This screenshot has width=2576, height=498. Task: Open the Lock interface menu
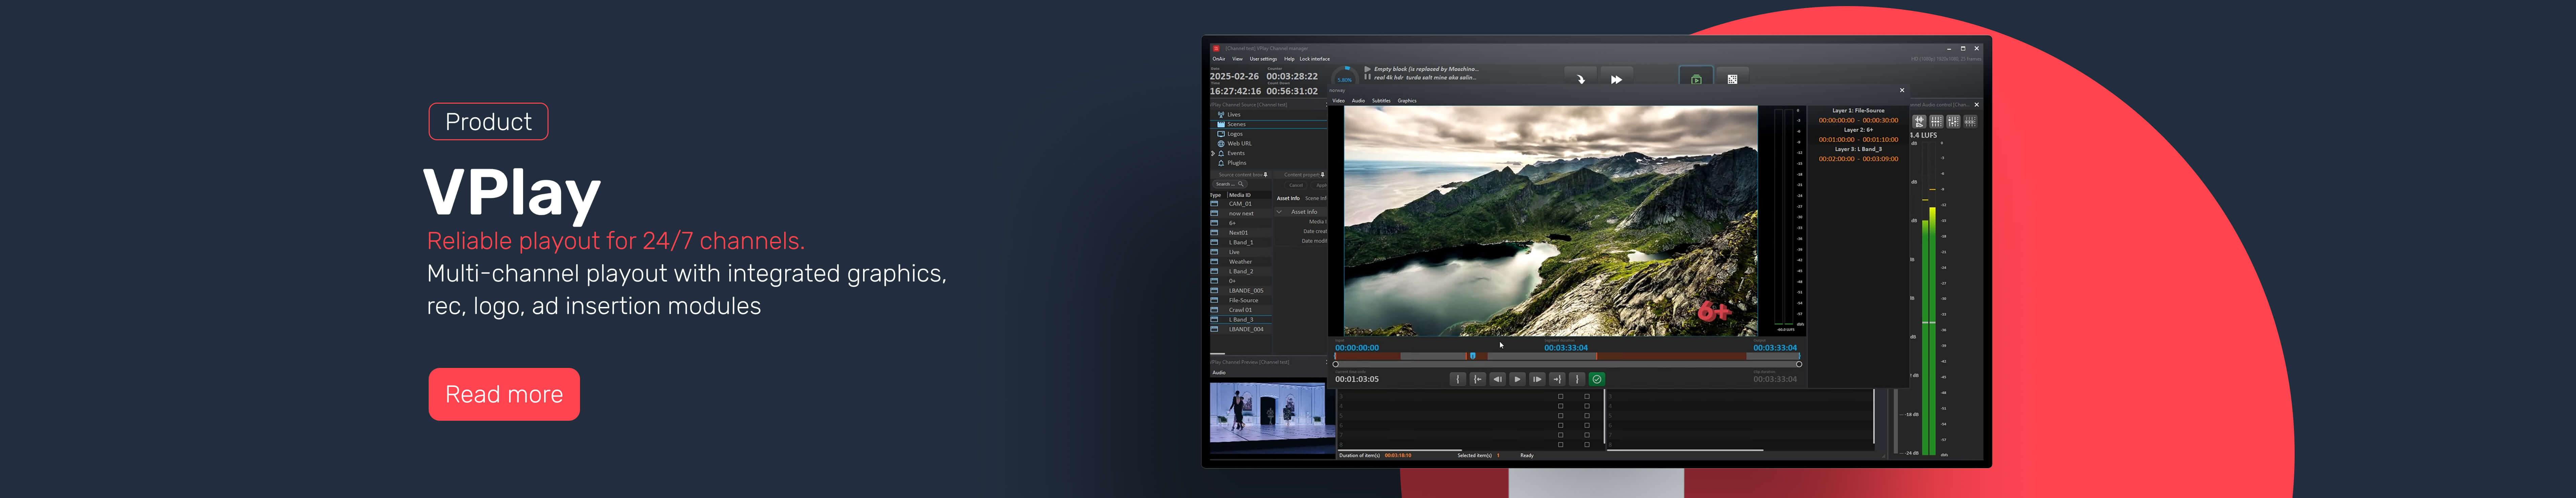(x=1315, y=59)
